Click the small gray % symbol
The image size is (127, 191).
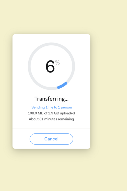[58, 63]
